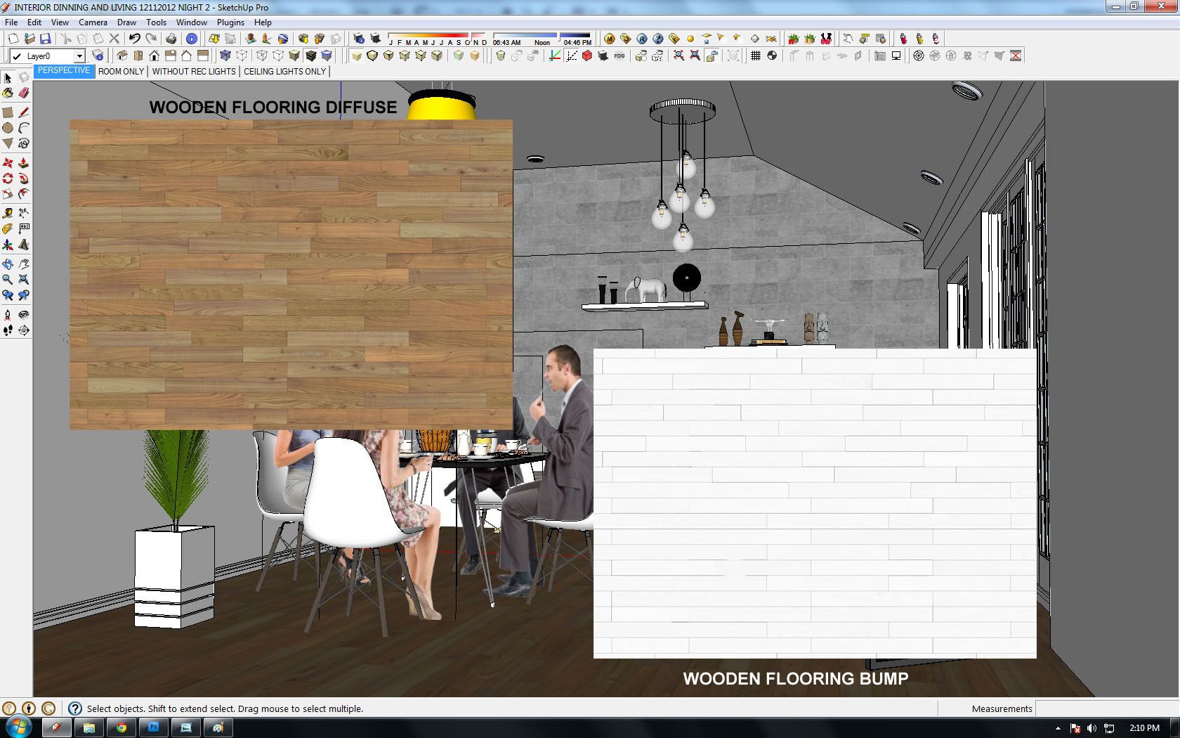Toggle Axes display icon
Screen dimensions: 1180x738
554,56
